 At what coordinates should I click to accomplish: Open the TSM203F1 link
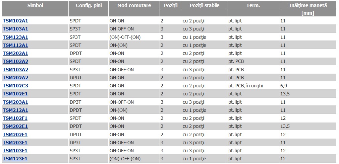pyautogui.click(x=15, y=143)
